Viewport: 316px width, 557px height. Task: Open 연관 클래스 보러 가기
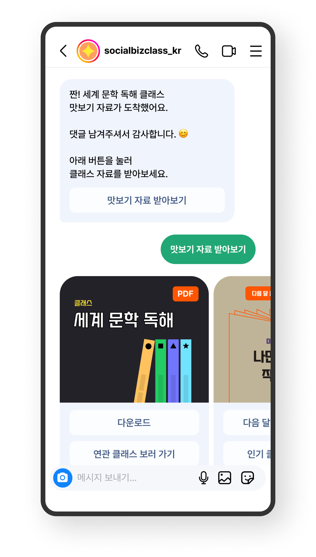click(134, 454)
